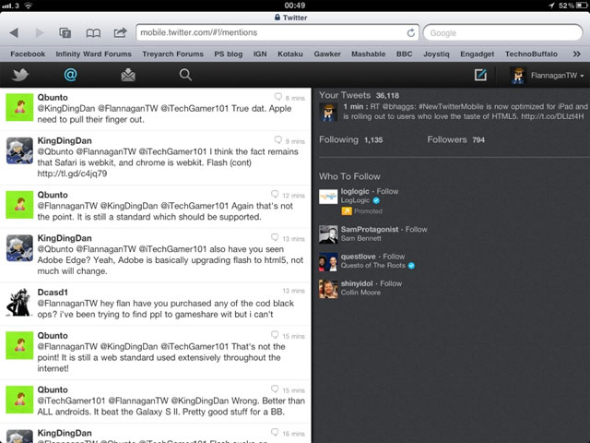Open BBC bookmark
590x443 pixels.
pyautogui.click(x=404, y=54)
